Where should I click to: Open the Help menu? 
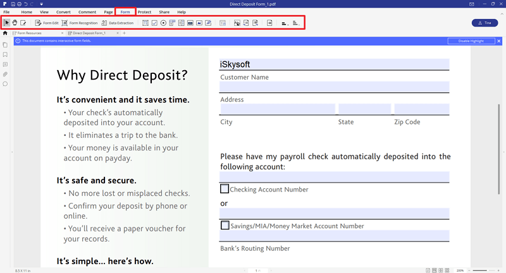coord(182,12)
